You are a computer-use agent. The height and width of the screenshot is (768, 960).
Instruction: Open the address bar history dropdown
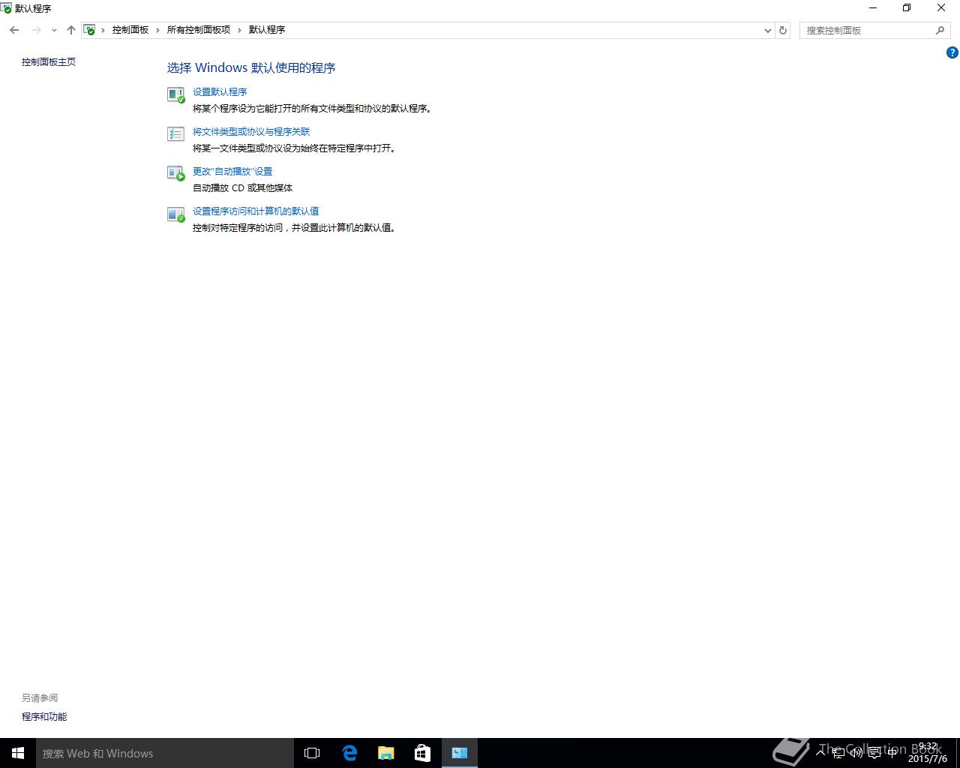point(767,31)
